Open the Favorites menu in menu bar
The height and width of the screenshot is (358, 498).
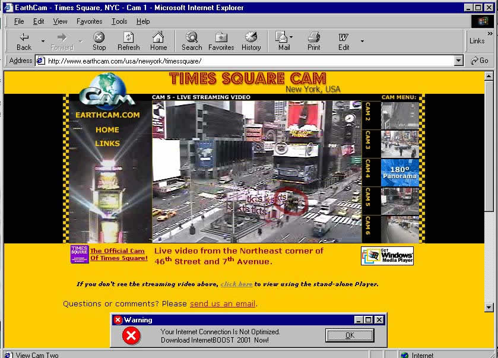click(89, 21)
